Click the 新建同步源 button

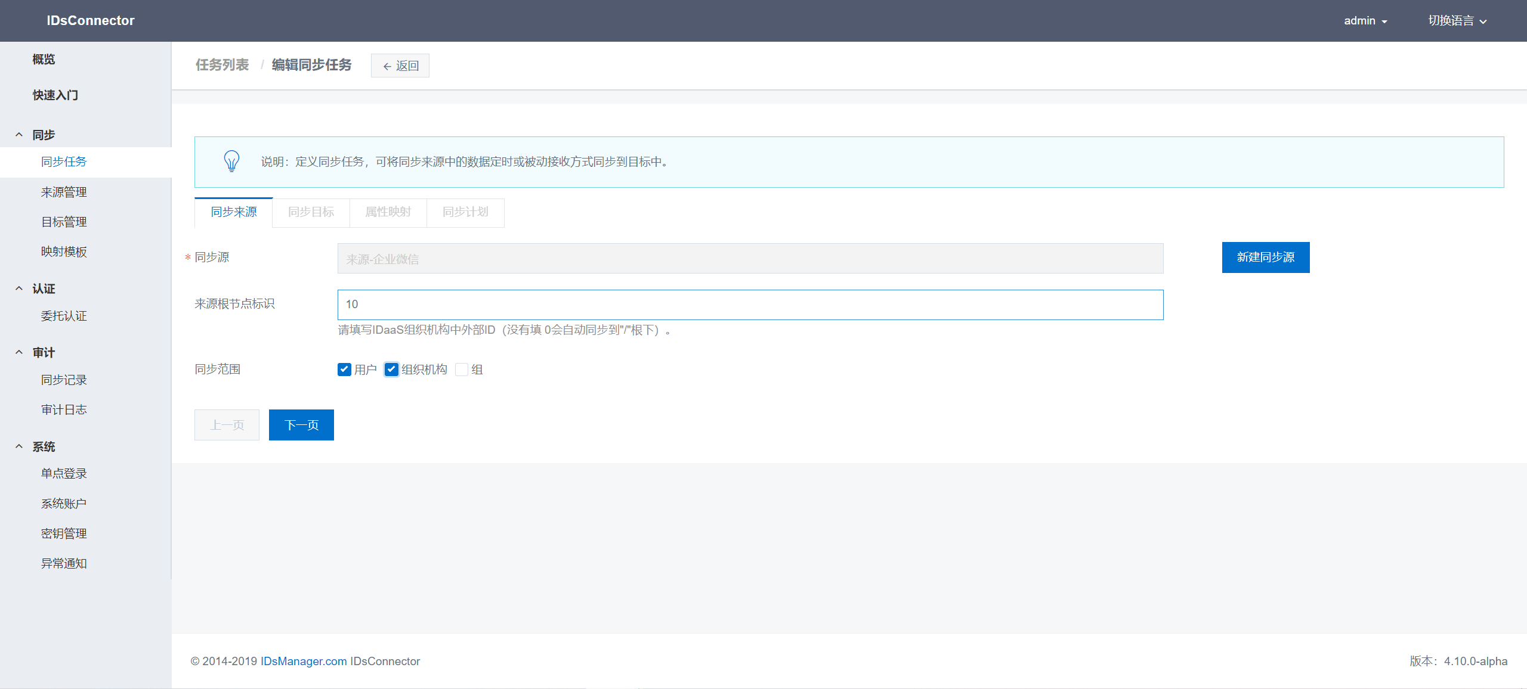pos(1265,257)
